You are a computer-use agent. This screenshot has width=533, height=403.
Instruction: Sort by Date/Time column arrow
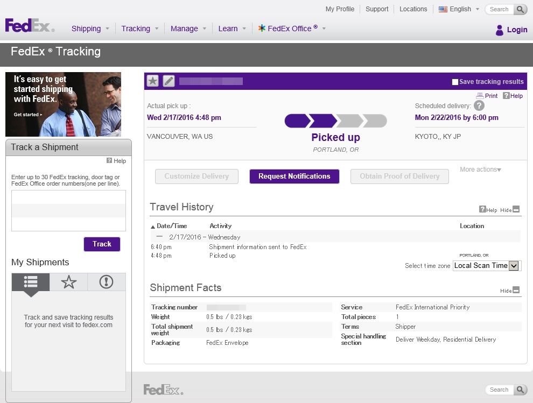(153, 227)
